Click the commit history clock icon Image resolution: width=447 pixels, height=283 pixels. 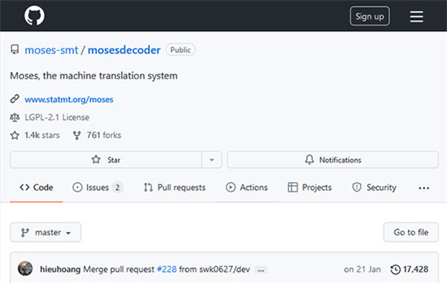click(395, 269)
